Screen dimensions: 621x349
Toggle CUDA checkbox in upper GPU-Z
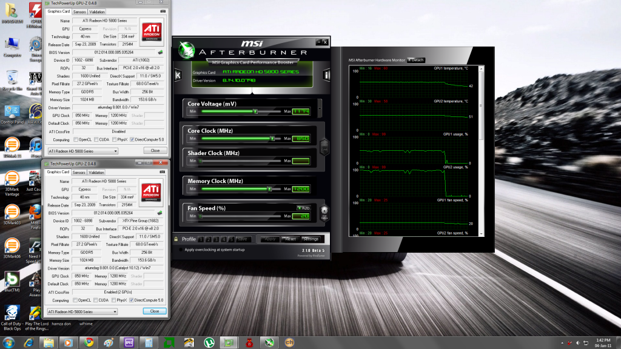tap(96, 140)
